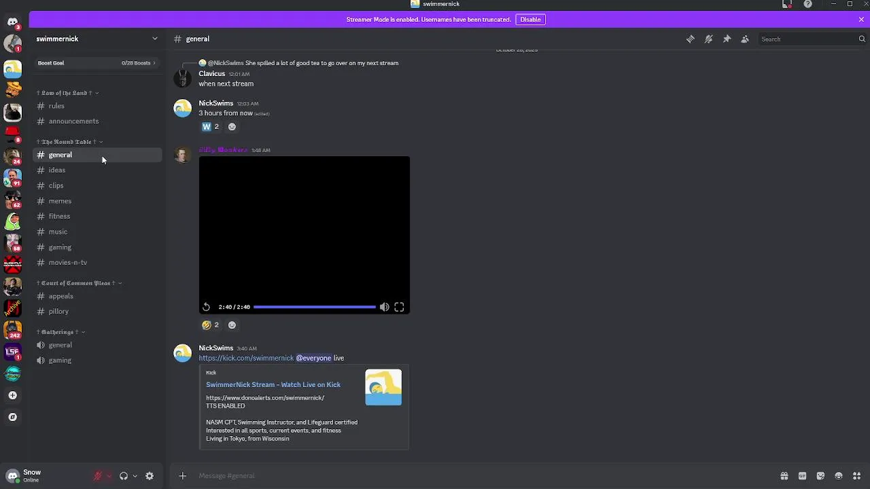870x489 pixels.
Task: Click the attachment plus icon
Action: pos(182,476)
